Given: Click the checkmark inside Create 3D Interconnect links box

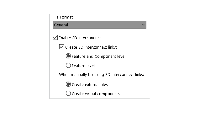Looking at the screenshot, I should tap(62, 47).
